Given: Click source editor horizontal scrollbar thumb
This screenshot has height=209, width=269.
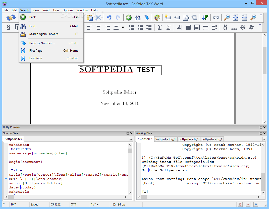Looking at the screenshot, I should [11, 197].
